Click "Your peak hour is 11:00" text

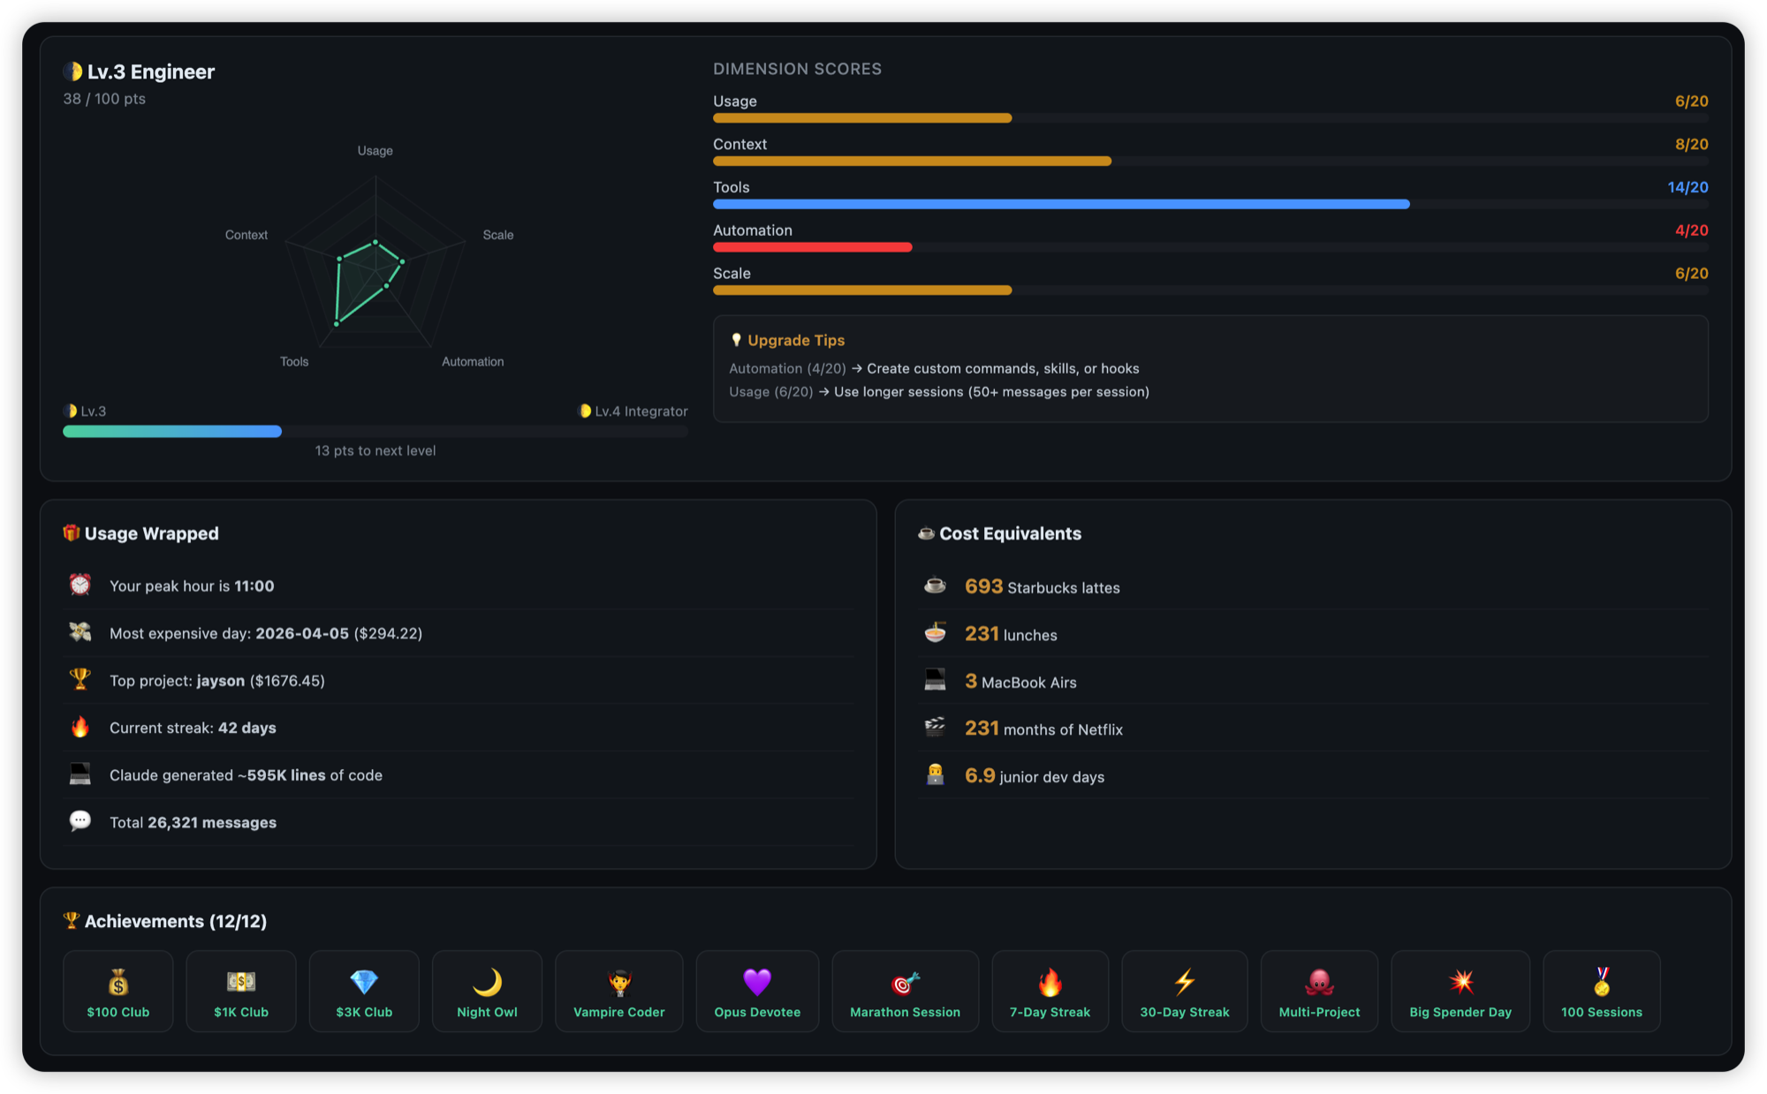[192, 586]
